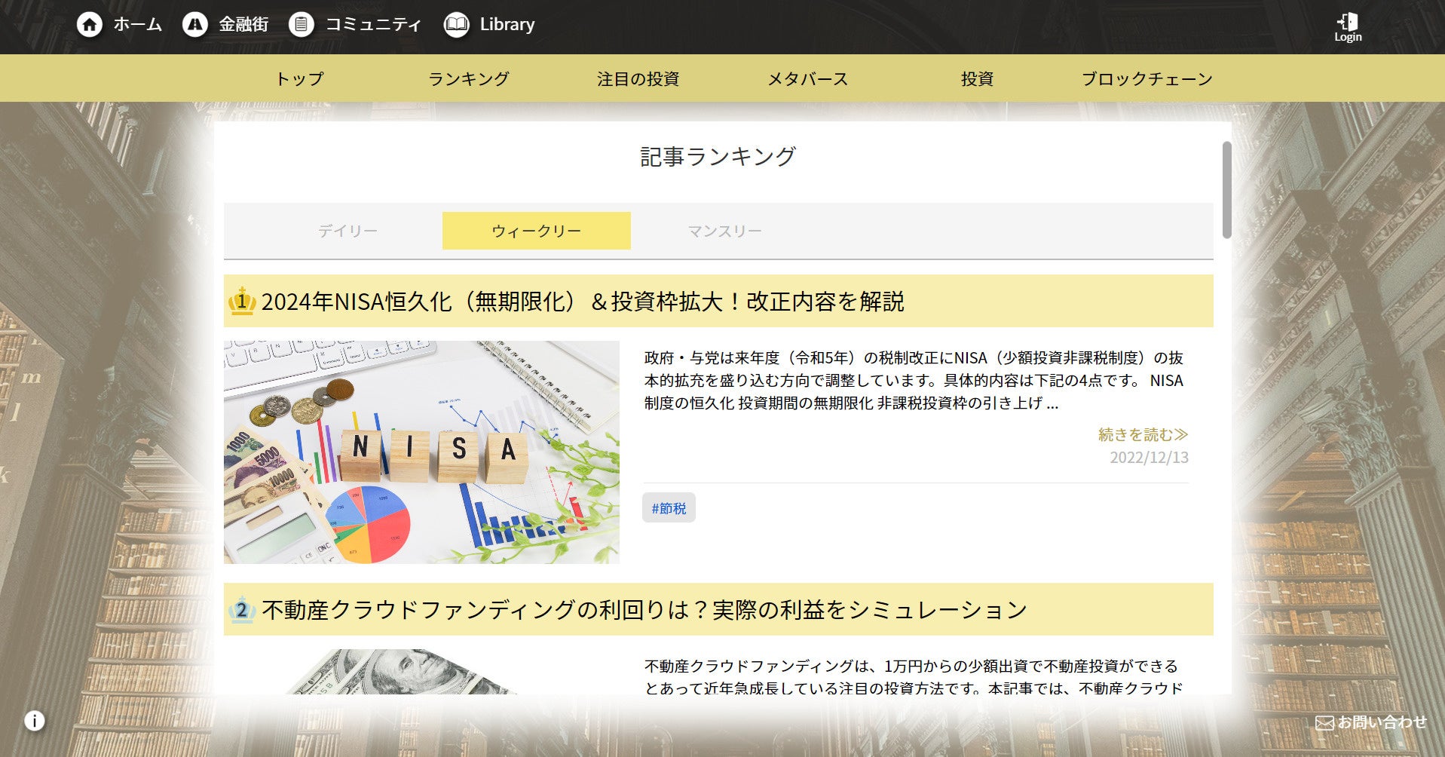Click the 不動産クラウドファンディング excerpt text
Viewport: 1445px width, 757px height.
tap(914, 677)
